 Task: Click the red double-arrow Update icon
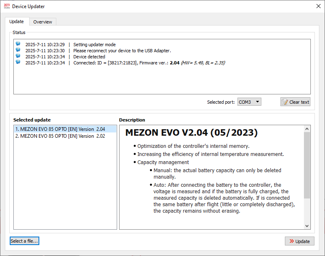[x=292, y=241]
